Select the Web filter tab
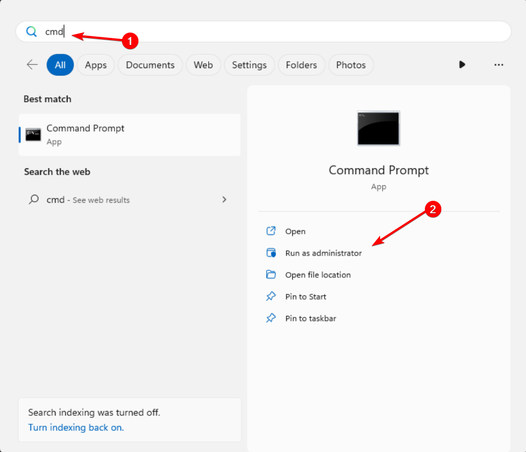Screen dimensions: 526x452 (203, 65)
